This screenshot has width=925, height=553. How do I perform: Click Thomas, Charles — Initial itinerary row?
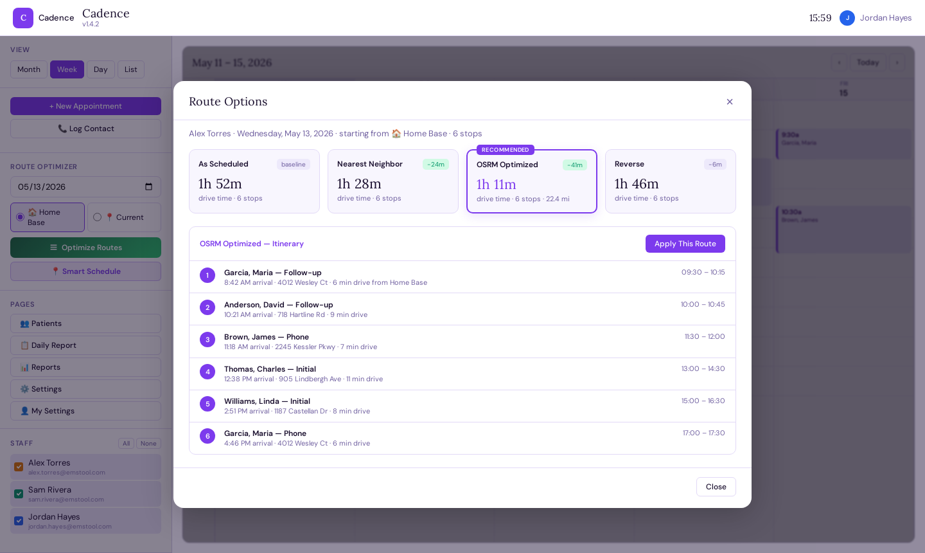click(x=463, y=374)
